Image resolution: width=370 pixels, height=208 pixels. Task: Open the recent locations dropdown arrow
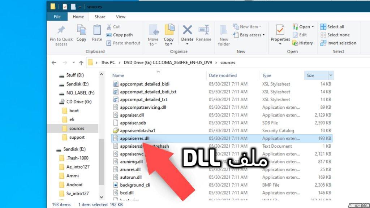74,63
